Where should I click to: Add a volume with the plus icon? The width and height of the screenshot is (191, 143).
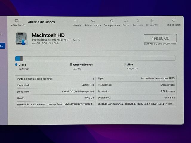point(75,21)
